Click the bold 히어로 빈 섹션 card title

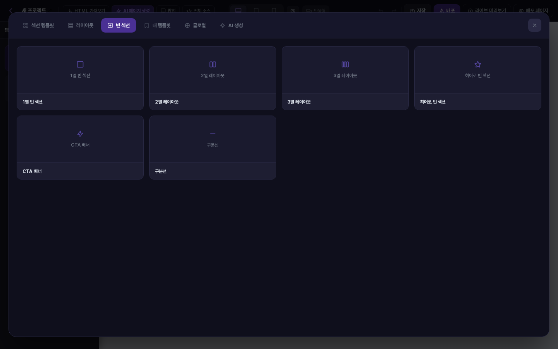pyautogui.click(x=433, y=102)
